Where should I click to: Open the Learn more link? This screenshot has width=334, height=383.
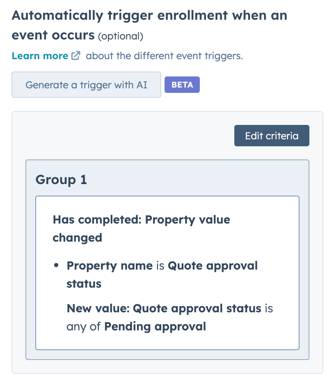[40, 56]
